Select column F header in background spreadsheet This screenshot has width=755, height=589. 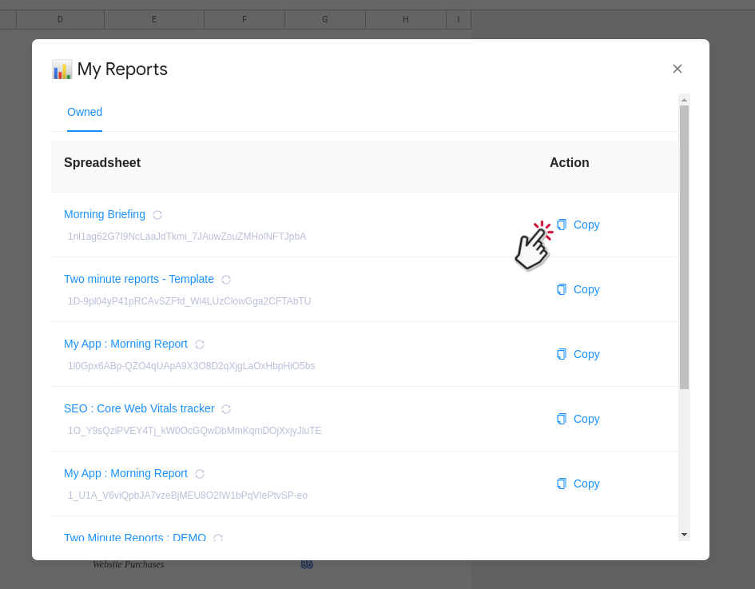click(x=244, y=19)
